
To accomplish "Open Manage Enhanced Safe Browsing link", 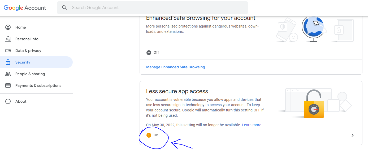I will [x=176, y=67].
